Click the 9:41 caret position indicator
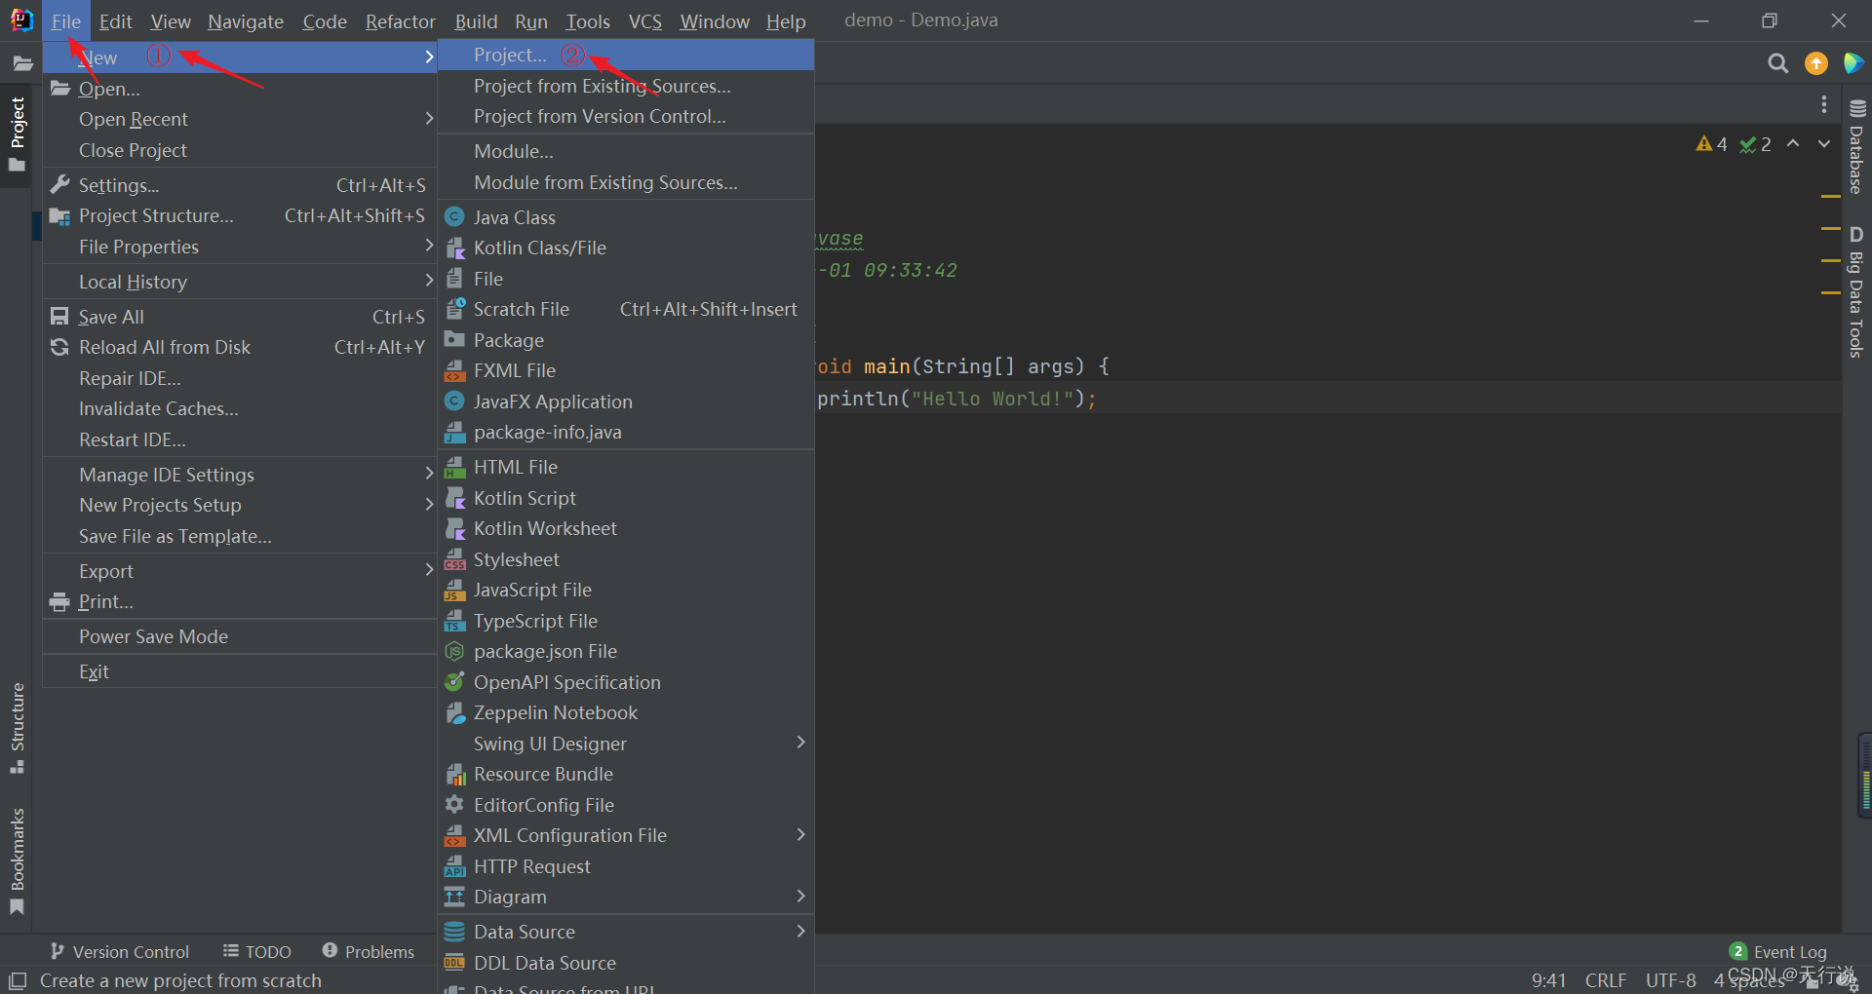Viewport: 1872px width, 994px height. pyautogui.click(x=1548, y=980)
